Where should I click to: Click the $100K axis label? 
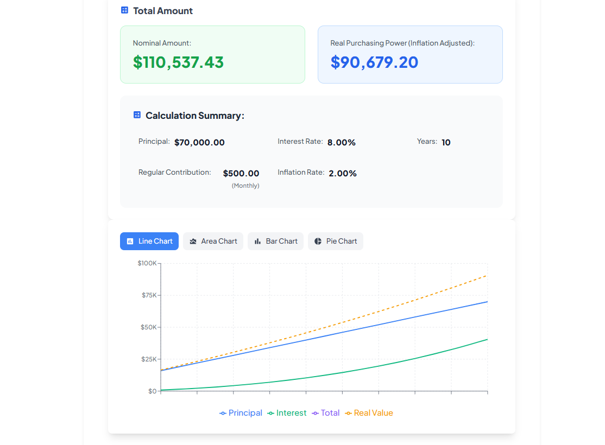147,263
